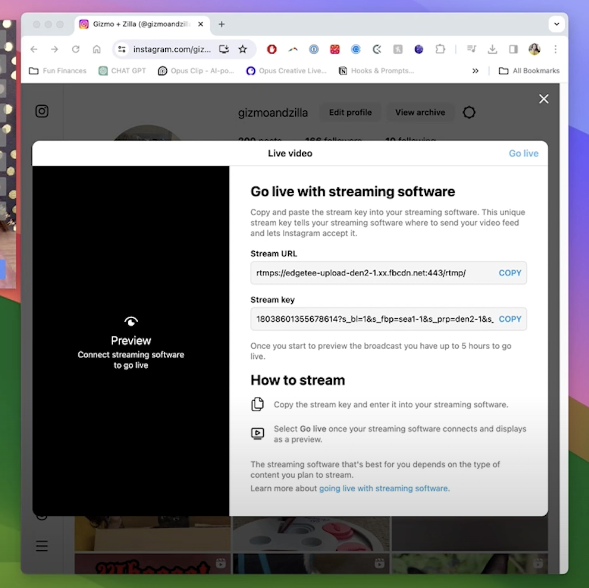The height and width of the screenshot is (588, 589).
Task: Click the copy-document icon under How to stream
Action: (x=257, y=404)
